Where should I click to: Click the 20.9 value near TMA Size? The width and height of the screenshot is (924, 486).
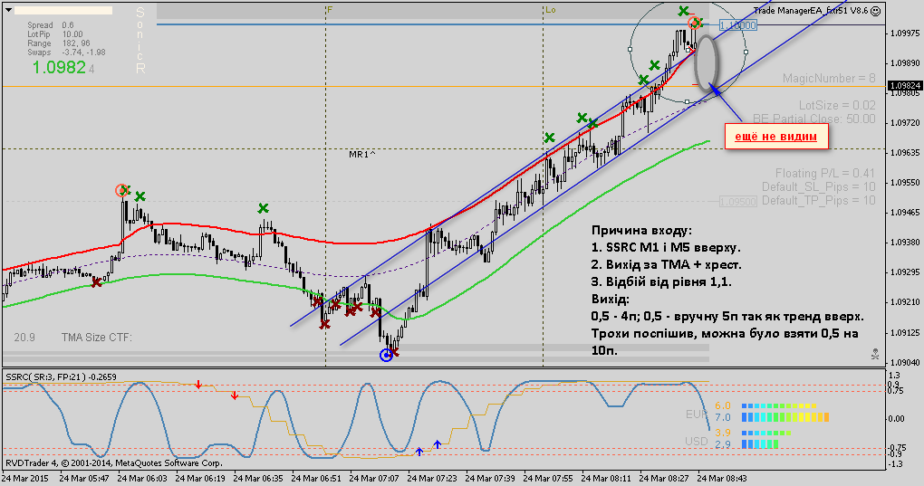(x=24, y=338)
